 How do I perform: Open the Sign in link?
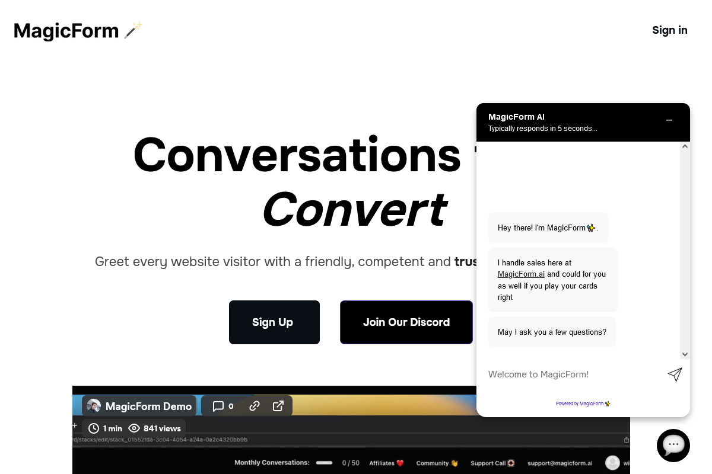click(x=670, y=30)
